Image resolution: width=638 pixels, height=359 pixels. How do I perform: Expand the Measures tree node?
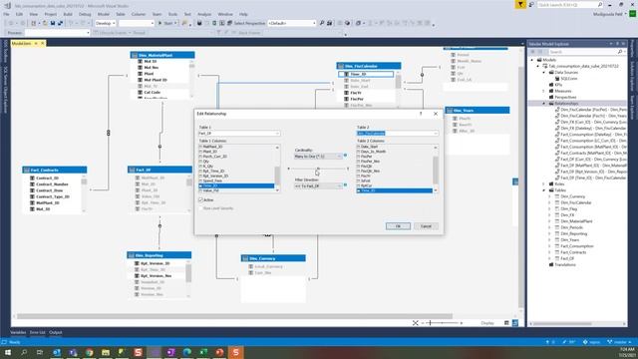544,91
